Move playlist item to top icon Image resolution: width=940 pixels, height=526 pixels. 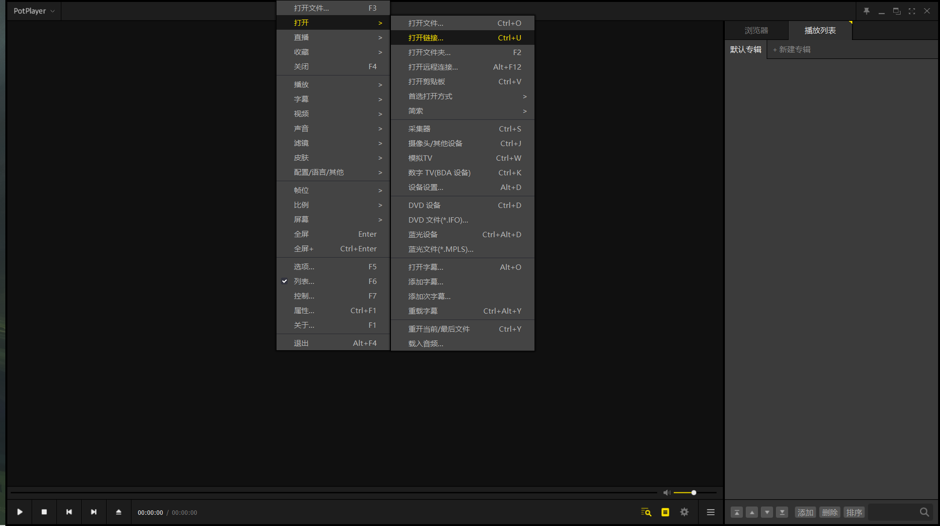click(737, 512)
